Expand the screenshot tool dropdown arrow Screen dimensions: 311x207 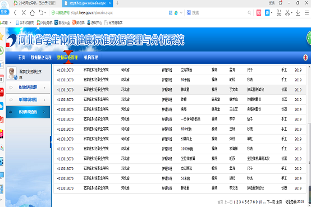pyautogui.click(x=291, y=13)
